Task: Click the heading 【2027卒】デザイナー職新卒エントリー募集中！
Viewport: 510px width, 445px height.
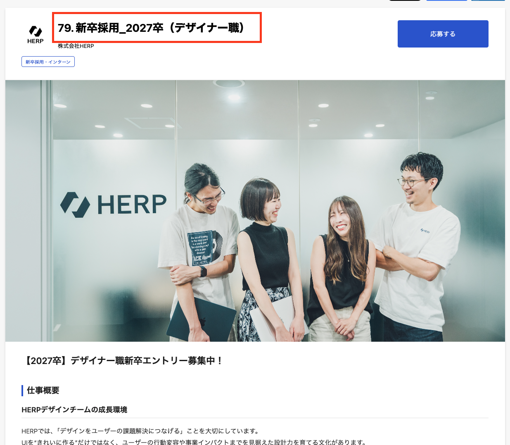Action: tap(123, 361)
